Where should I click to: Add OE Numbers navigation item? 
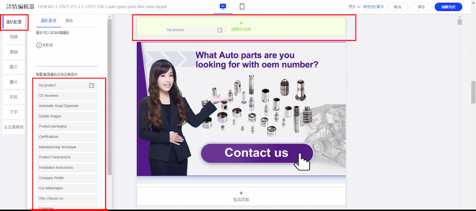(67, 96)
